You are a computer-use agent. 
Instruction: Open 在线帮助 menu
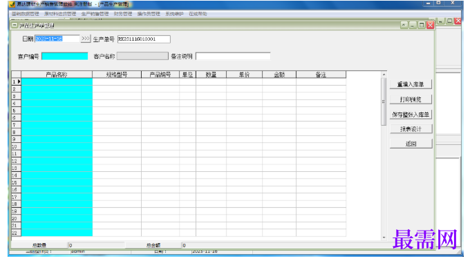198,14
